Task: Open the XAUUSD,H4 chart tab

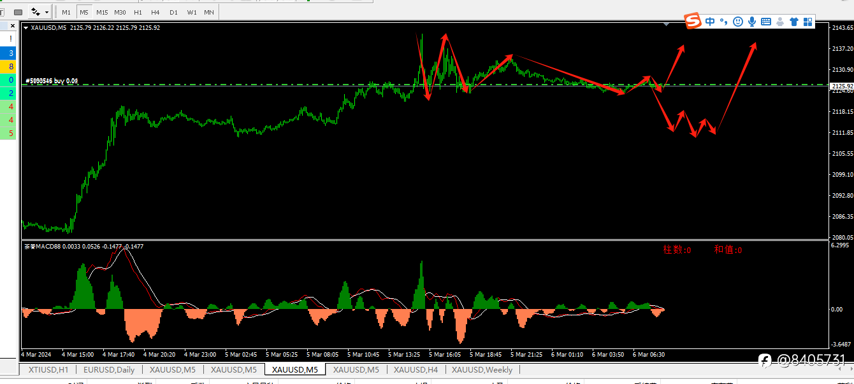Action: [x=416, y=369]
